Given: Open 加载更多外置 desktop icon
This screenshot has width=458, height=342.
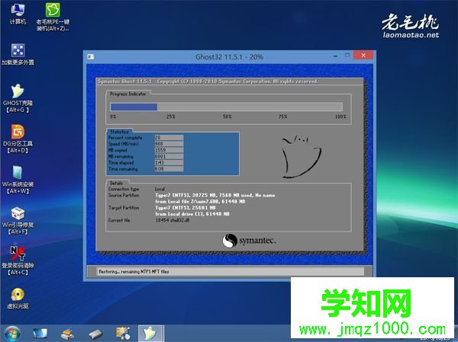Looking at the screenshot, I should pyautogui.click(x=18, y=54).
